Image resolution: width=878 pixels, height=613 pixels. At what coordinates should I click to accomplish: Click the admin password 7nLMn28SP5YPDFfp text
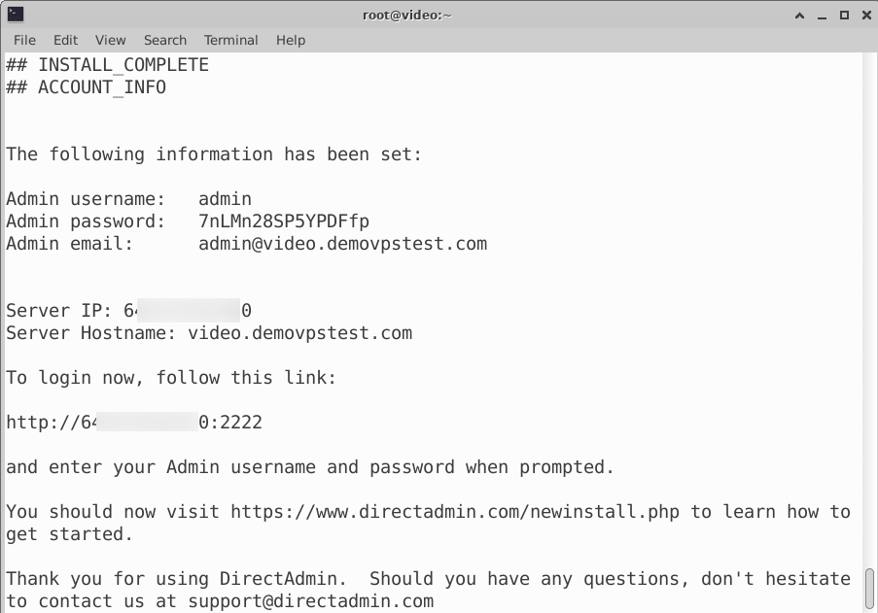pyautogui.click(x=284, y=221)
